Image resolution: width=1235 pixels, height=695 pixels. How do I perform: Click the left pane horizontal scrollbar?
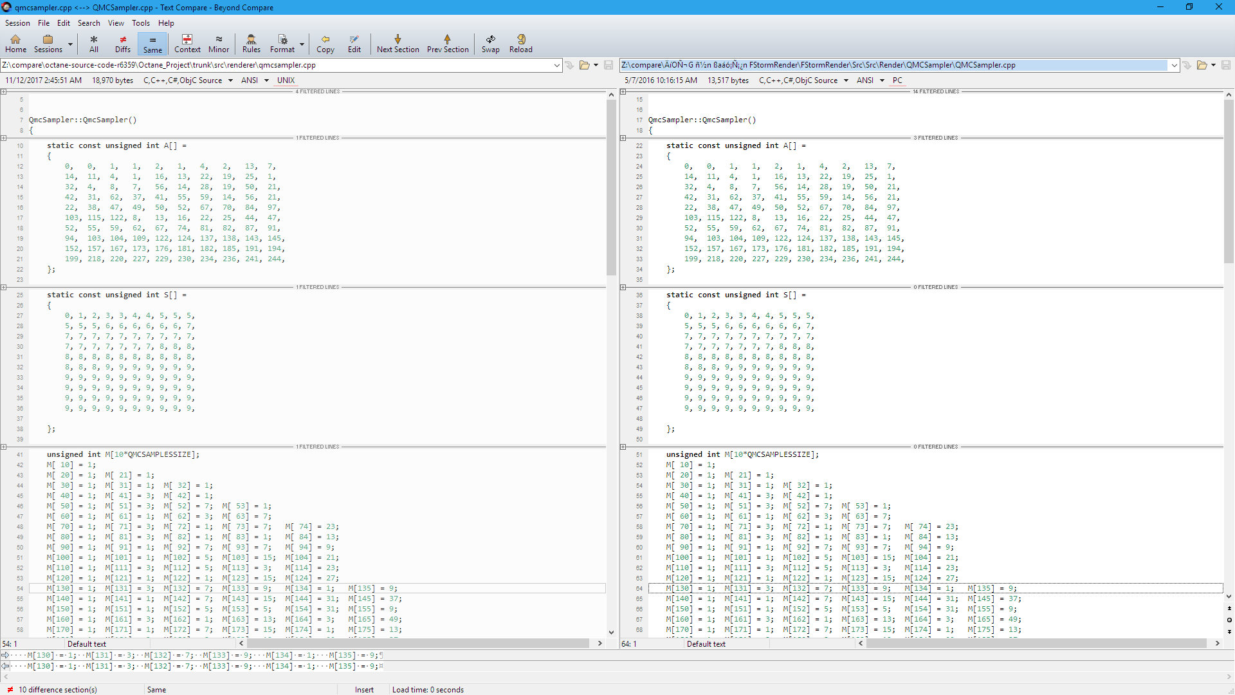(418, 644)
